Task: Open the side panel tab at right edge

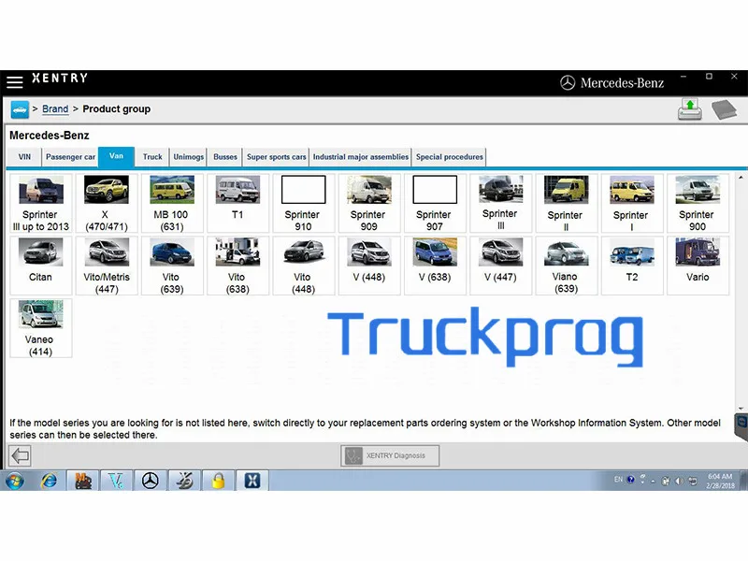Action: point(741,426)
